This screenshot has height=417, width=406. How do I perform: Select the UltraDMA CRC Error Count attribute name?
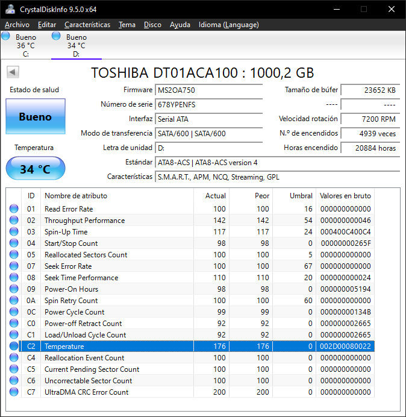86,392
